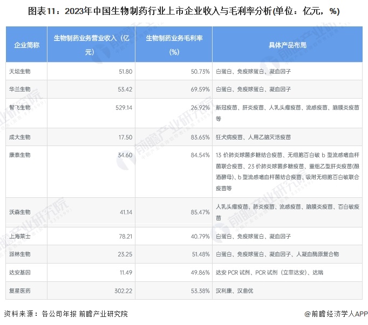Click revenue value 11.49
This screenshot has height=325, width=368.
[126, 273]
